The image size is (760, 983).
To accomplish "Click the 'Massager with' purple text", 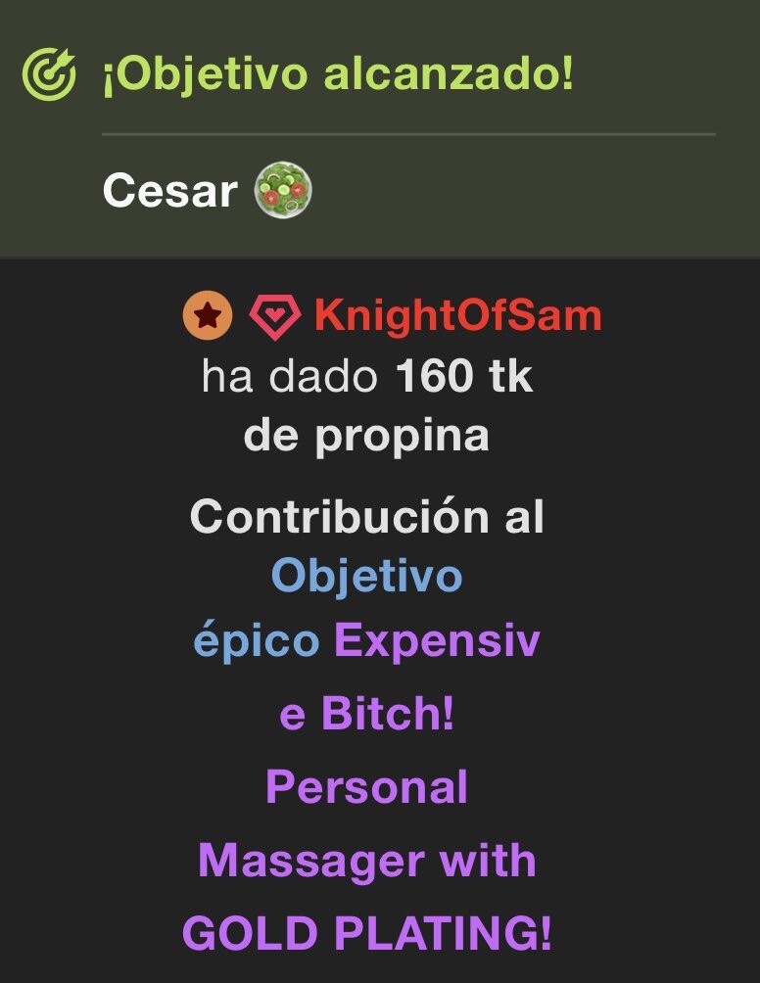I will pos(367,860).
